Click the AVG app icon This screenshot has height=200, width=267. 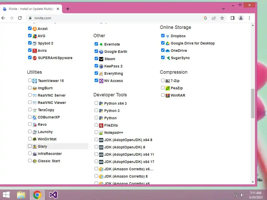[35, 36]
